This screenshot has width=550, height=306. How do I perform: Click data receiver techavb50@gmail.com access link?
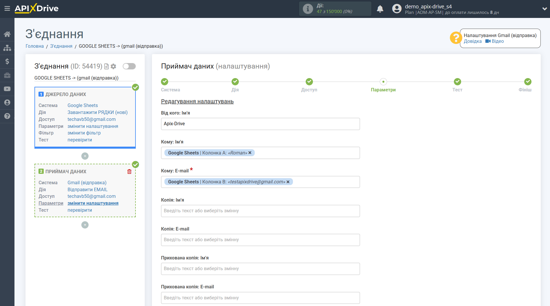pos(91,196)
